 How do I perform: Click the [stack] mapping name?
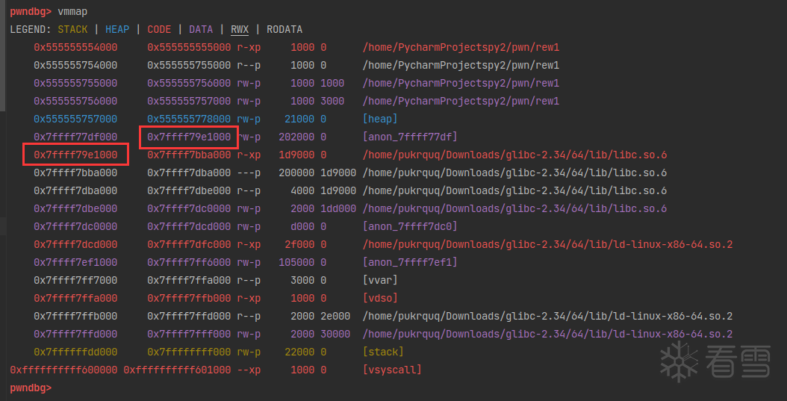[x=383, y=352]
